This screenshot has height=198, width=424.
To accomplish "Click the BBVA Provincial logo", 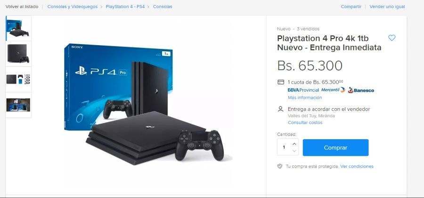I will [x=303, y=90].
